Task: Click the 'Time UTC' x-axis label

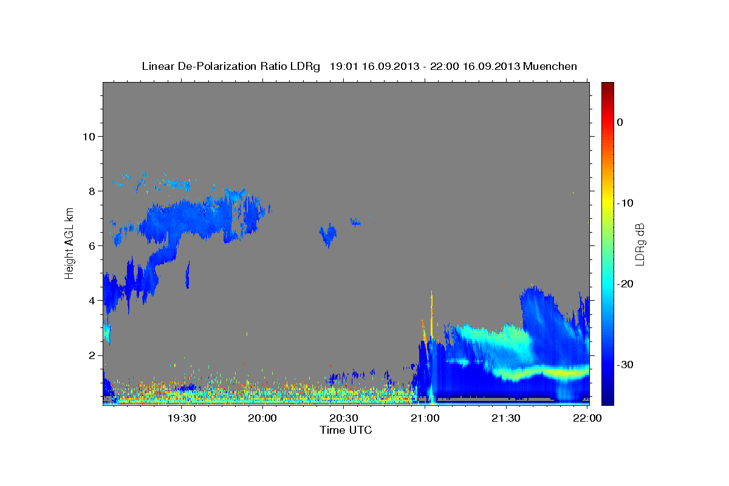Action: (x=346, y=430)
